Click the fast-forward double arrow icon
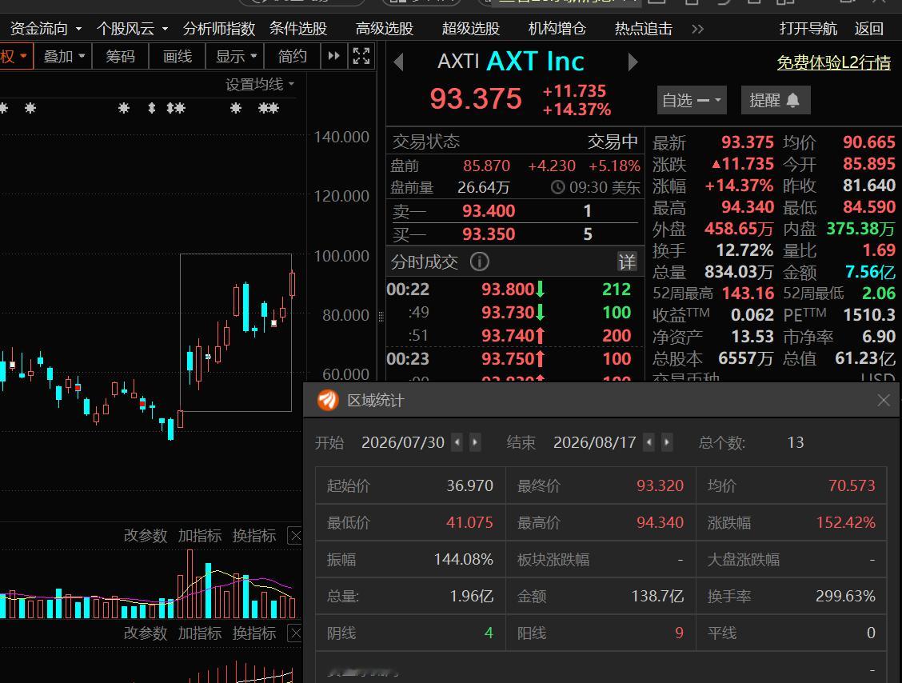The height and width of the screenshot is (683, 902). pyautogui.click(x=333, y=56)
